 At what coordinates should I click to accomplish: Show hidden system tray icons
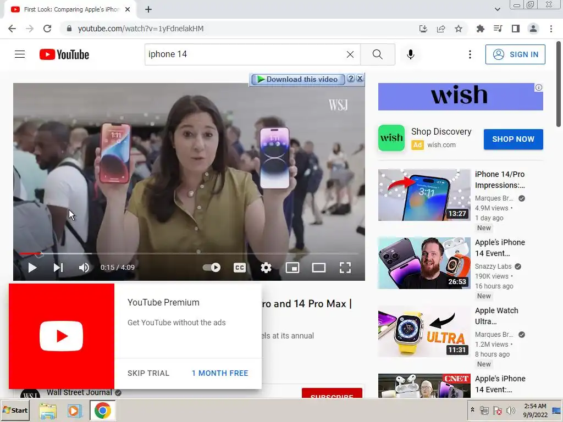coord(472,410)
